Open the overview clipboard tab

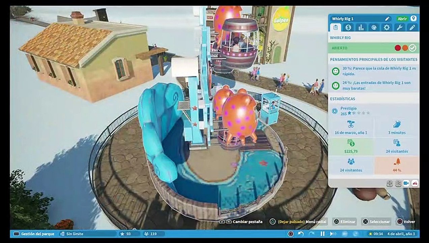point(335,28)
